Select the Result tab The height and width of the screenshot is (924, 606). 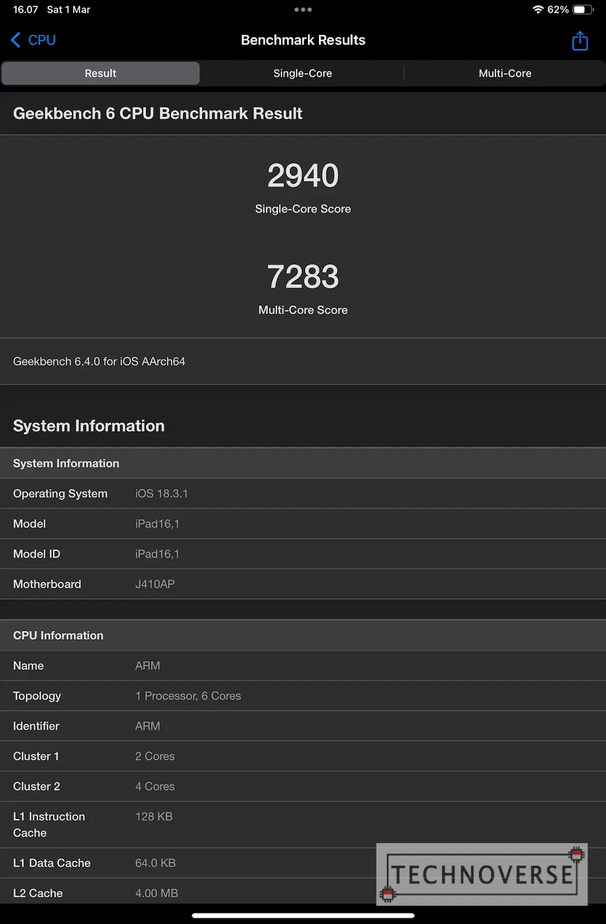coord(101,73)
